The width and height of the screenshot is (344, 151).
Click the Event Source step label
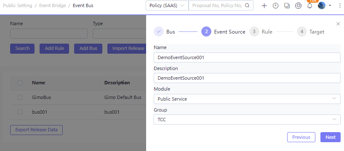coord(229,32)
